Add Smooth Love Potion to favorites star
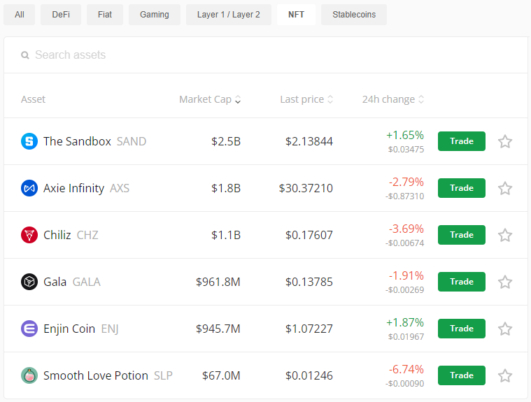The height and width of the screenshot is (402, 531). 505,375
